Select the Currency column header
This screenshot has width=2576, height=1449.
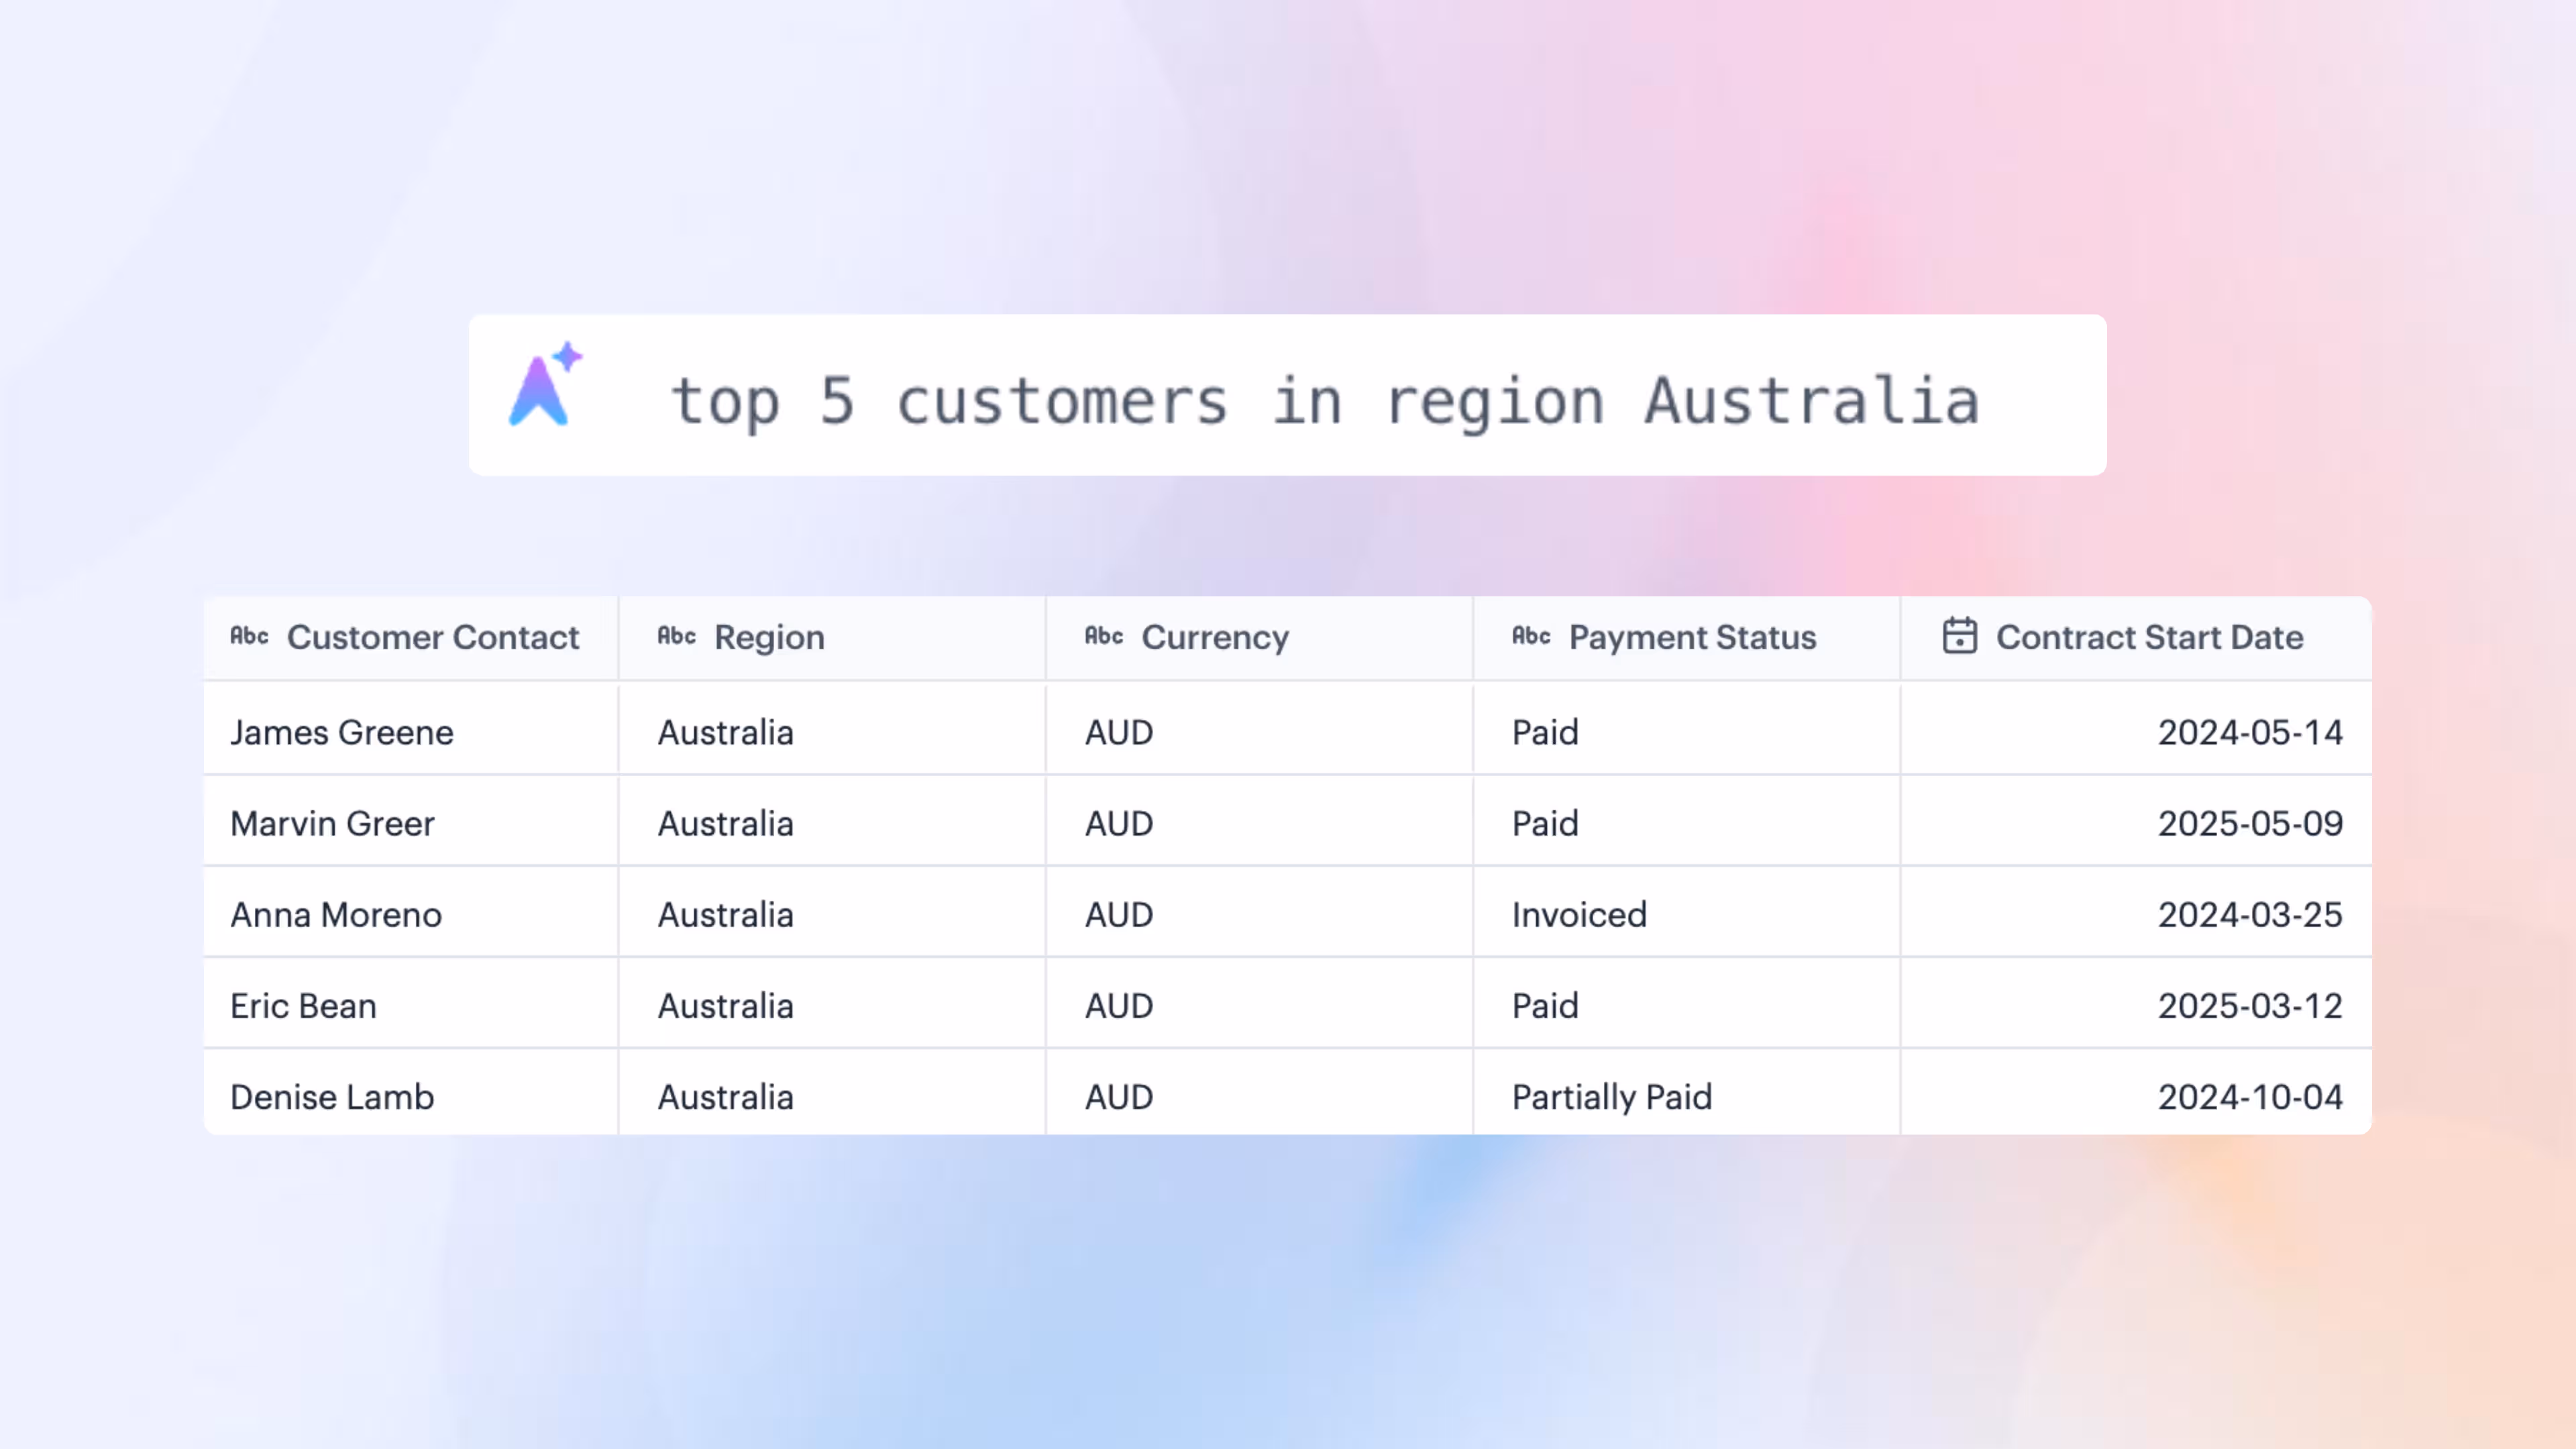coord(1215,638)
